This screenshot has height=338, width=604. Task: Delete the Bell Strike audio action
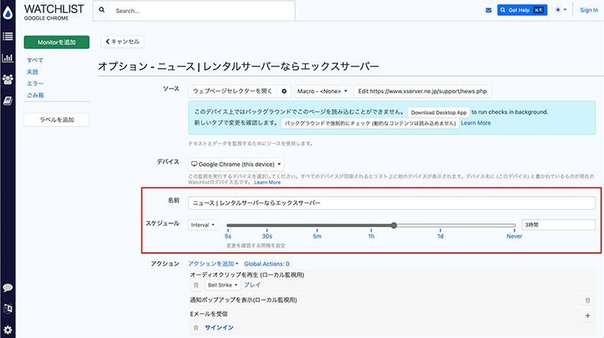coord(196,284)
